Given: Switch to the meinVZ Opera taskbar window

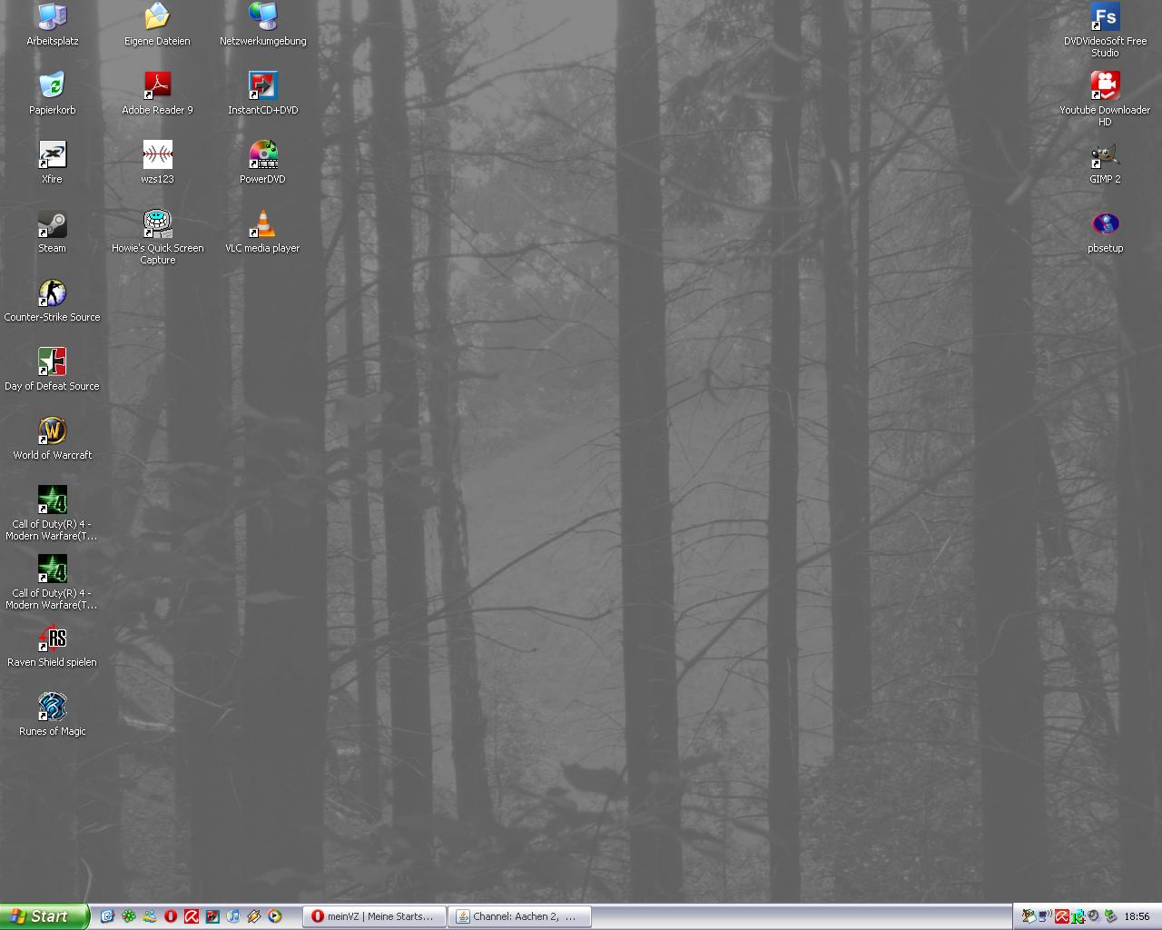Looking at the screenshot, I should coord(375,916).
